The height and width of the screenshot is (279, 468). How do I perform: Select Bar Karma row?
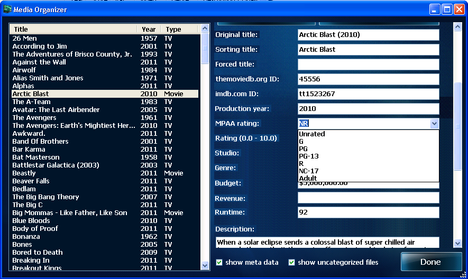105,149
